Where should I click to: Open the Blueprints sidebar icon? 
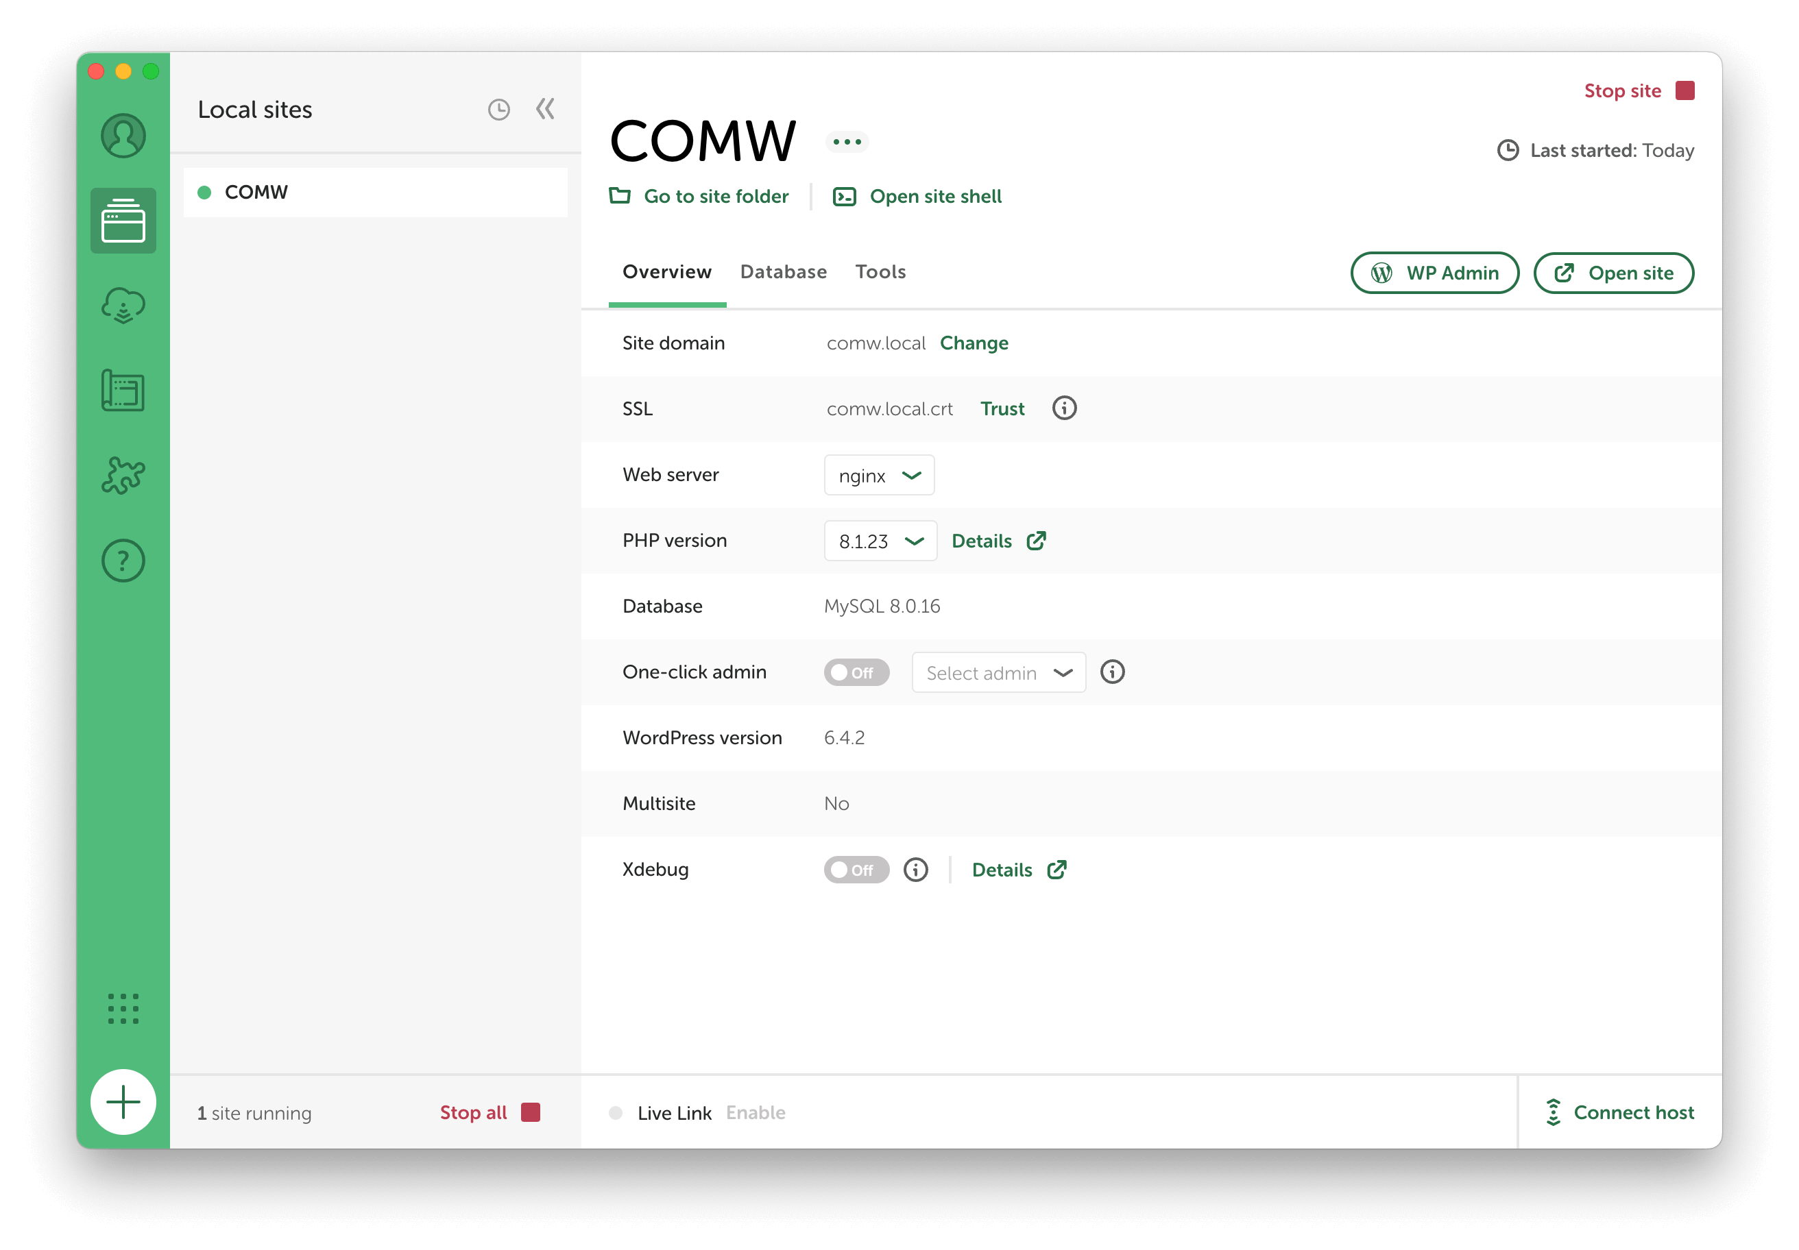tap(123, 391)
